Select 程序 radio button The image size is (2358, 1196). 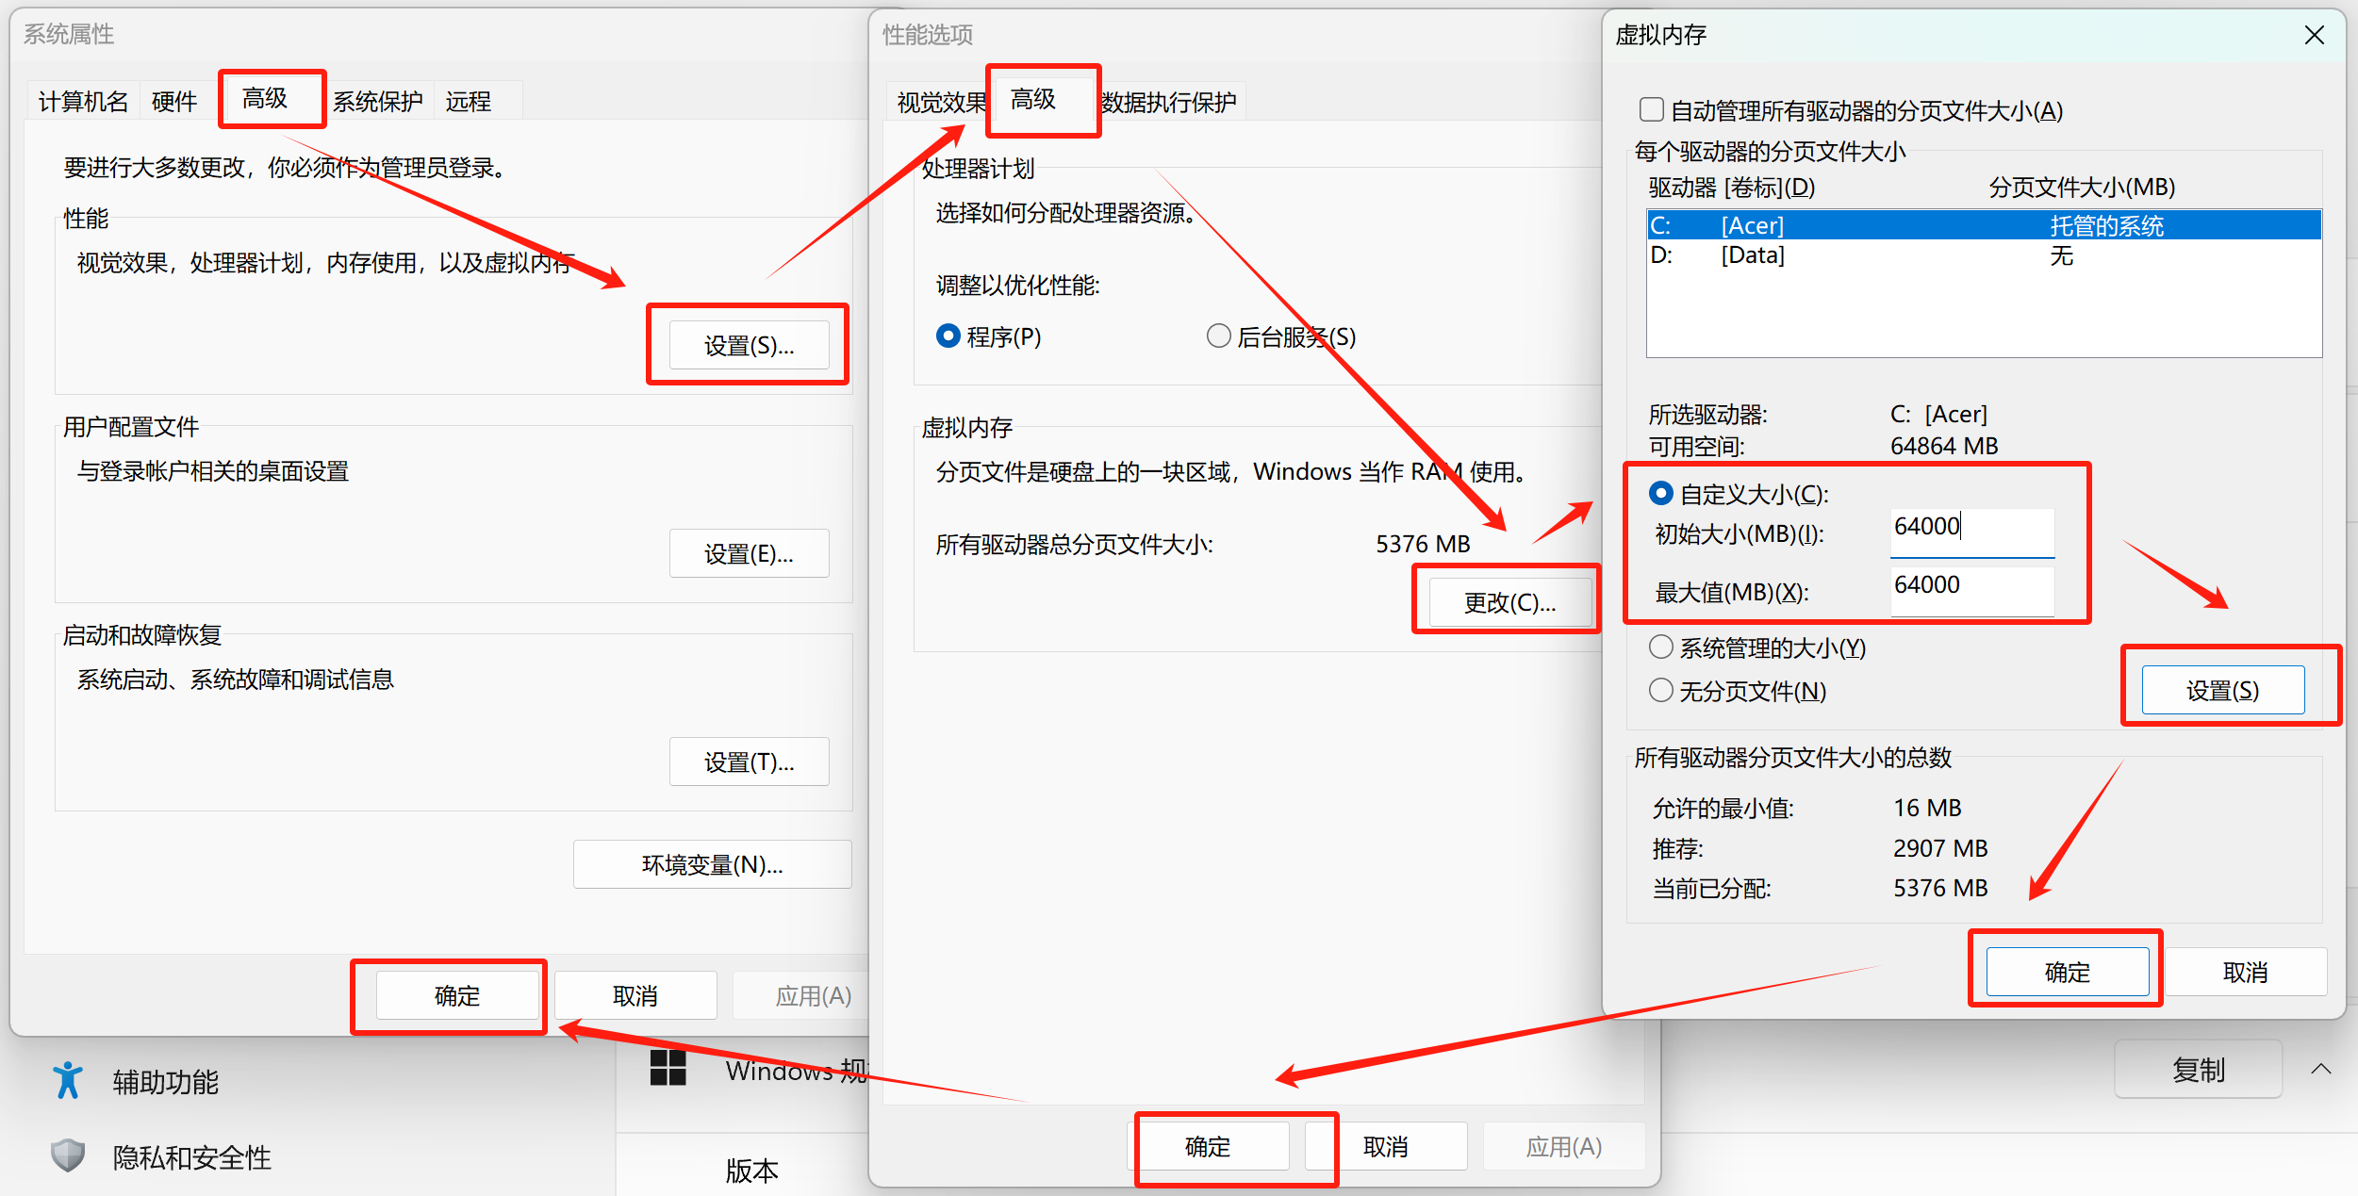point(948,336)
